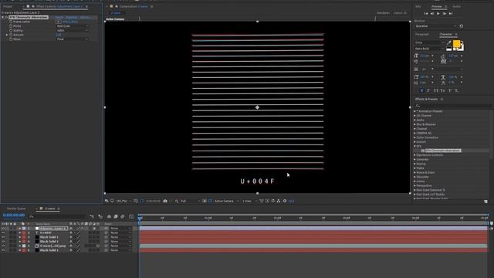
Task: Toggle stopwatch for Mode property
Action: click(11, 26)
